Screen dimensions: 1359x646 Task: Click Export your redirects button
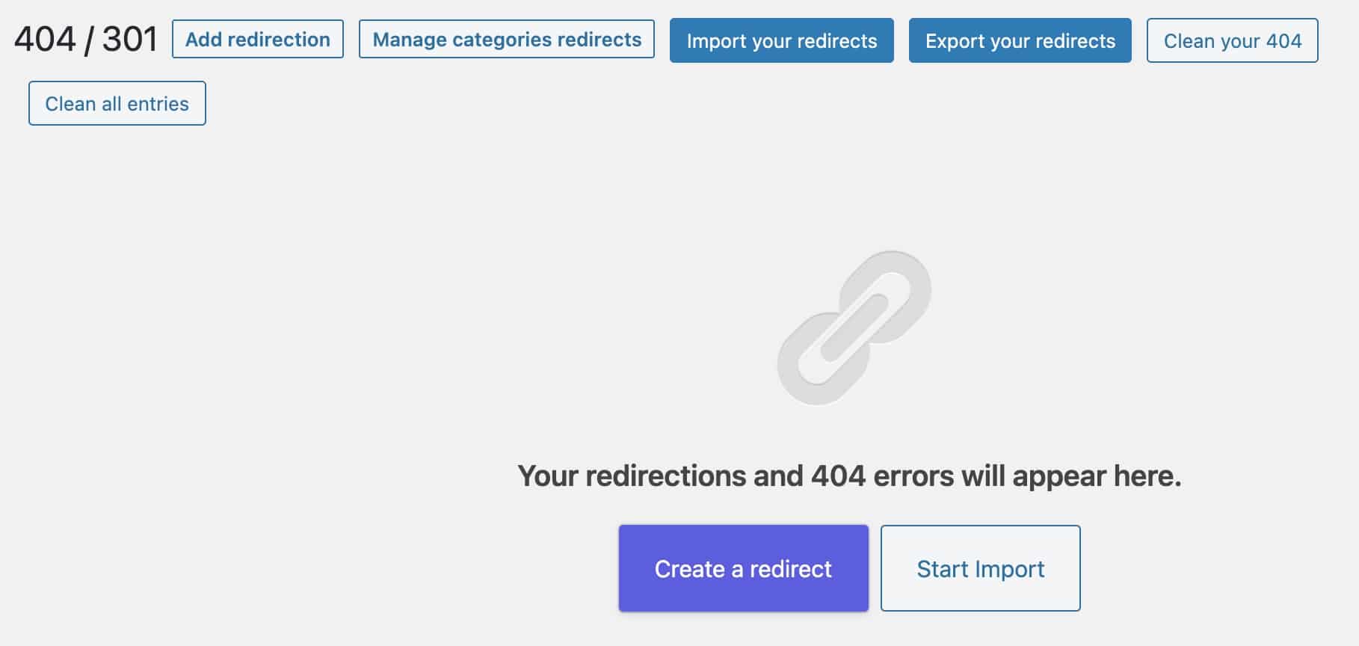click(x=1020, y=40)
